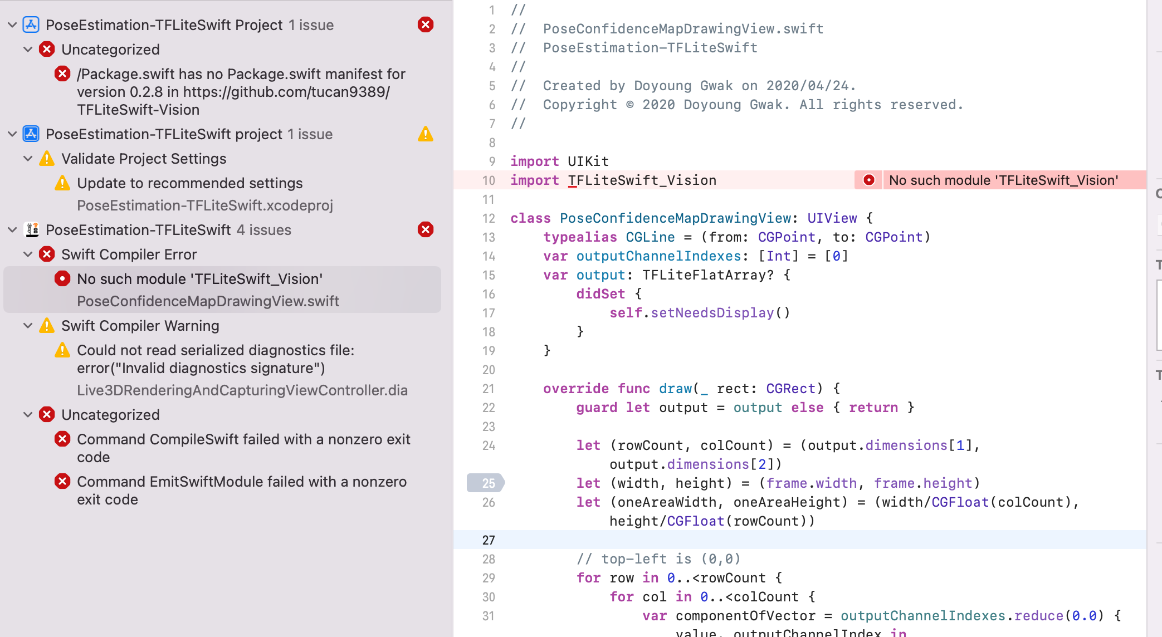The height and width of the screenshot is (637, 1162).
Task: Click highlighted line number 25 in the gutter
Action: [487, 483]
